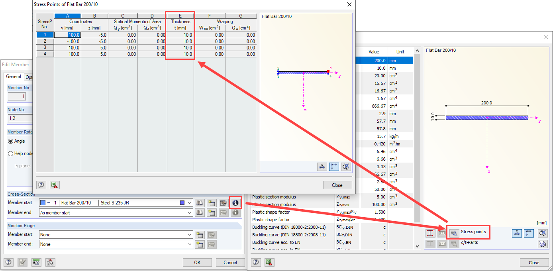Edit cross-section icon for Member start
The width and height of the screenshot is (553, 271).
(224, 203)
